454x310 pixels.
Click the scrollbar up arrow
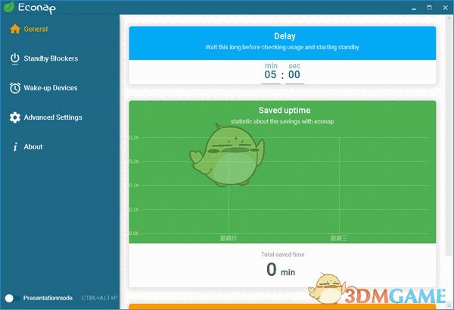[449, 18]
